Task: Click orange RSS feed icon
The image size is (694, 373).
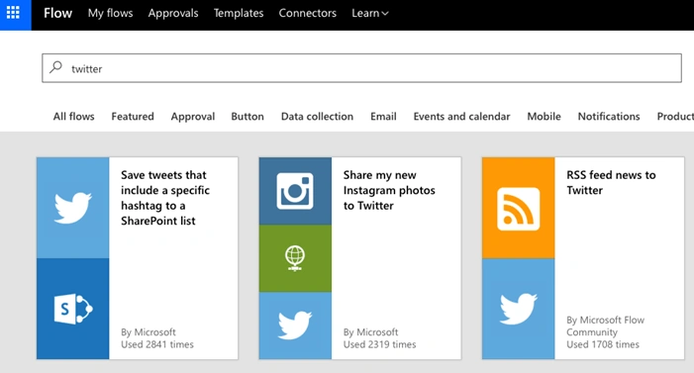Action: (x=519, y=208)
